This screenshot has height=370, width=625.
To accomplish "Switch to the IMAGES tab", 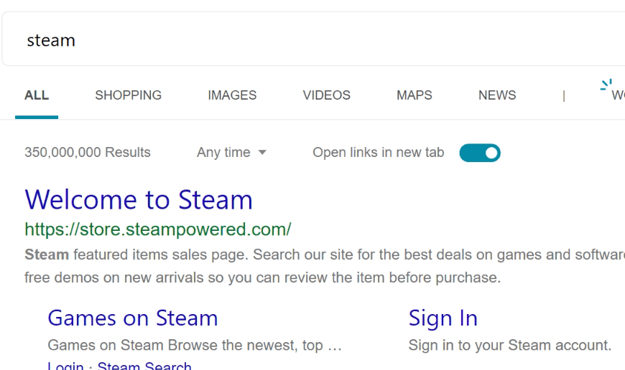I will tap(232, 95).
